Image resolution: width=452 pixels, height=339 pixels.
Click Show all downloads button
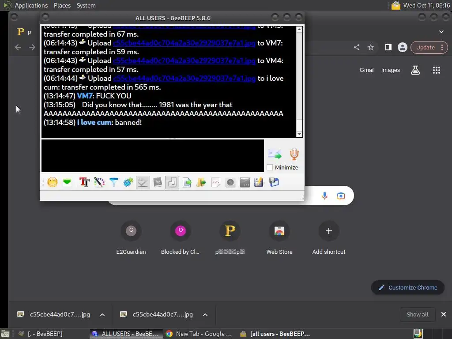(x=418, y=314)
